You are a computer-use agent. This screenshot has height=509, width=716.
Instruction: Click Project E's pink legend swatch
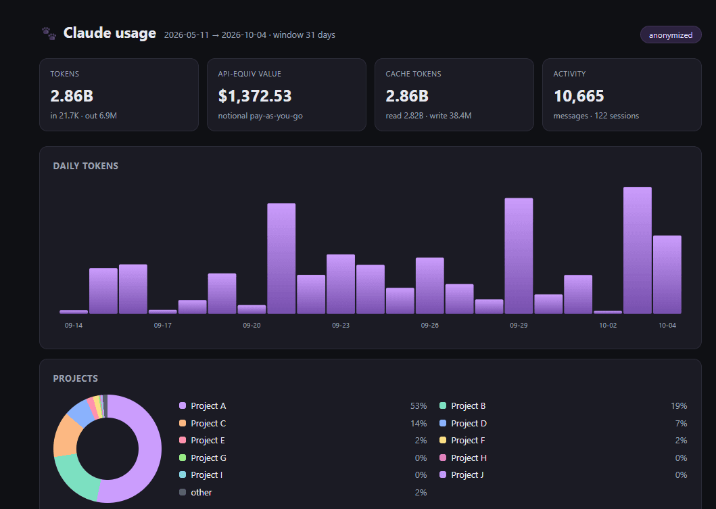click(x=183, y=440)
